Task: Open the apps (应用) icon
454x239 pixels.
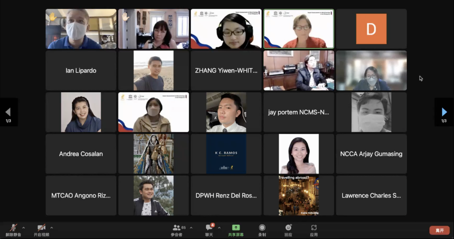Action: (314, 229)
